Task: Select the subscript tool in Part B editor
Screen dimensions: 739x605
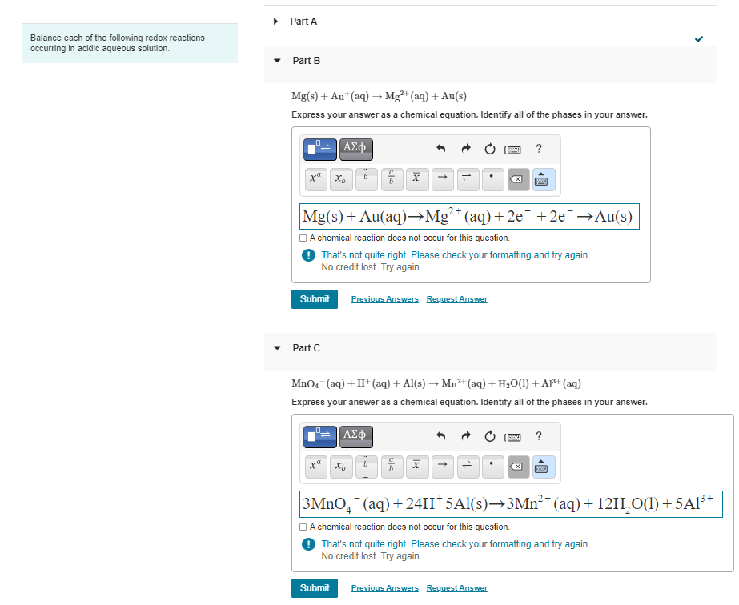Action: coord(340,179)
